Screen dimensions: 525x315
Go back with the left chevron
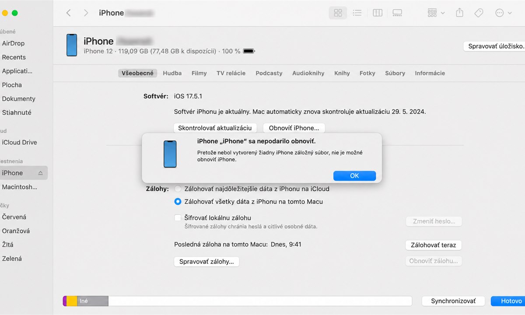coord(68,13)
